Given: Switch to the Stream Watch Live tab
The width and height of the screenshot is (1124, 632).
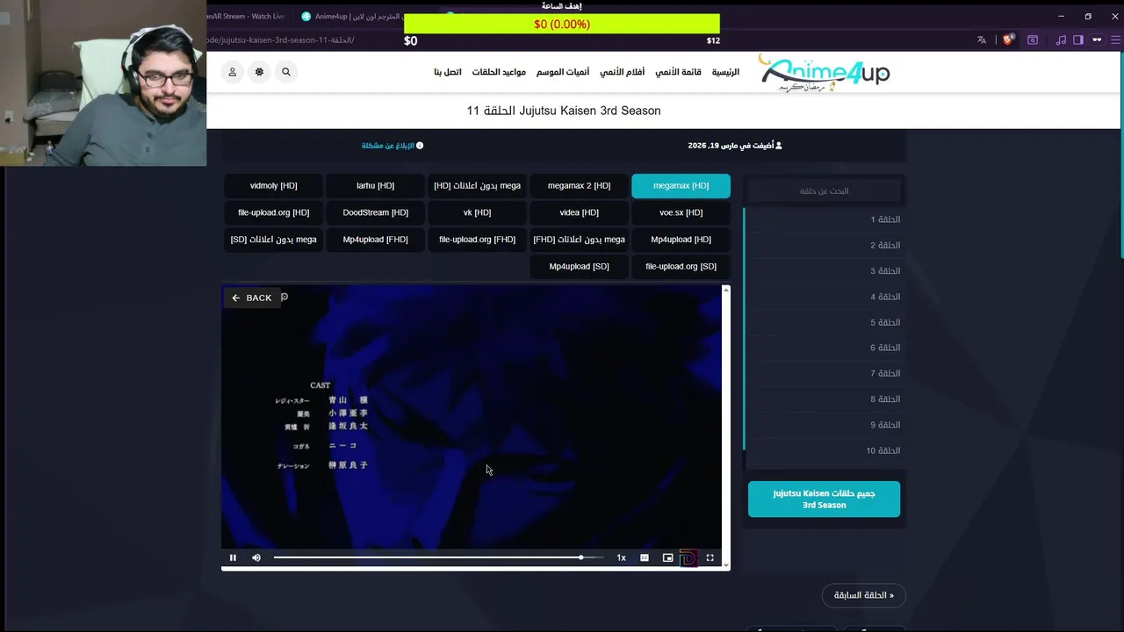Looking at the screenshot, I should click(248, 16).
